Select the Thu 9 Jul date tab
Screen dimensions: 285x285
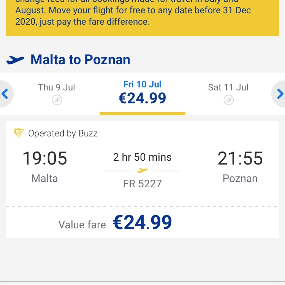coord(57,94)
